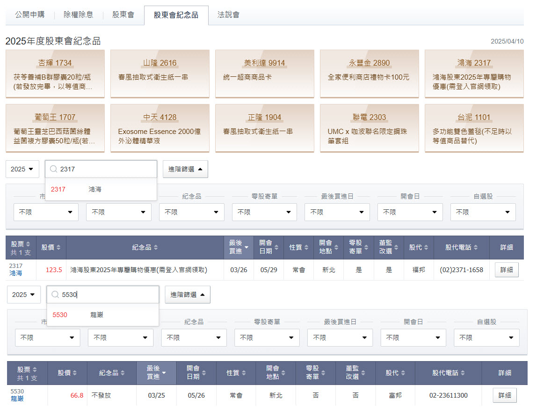The image size is (544, 407).
Task: Open the 龍巖 stock link in table
Action: pos(17,399)
